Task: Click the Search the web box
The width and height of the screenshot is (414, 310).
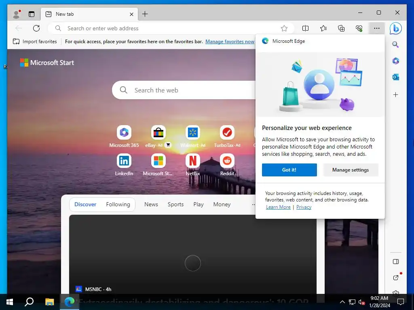Action: (x=185, y=90)
